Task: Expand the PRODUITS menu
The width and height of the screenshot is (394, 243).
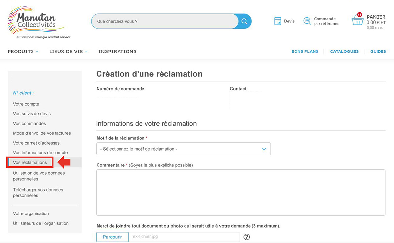Action: pyautogui.click(x=23, y=51)
